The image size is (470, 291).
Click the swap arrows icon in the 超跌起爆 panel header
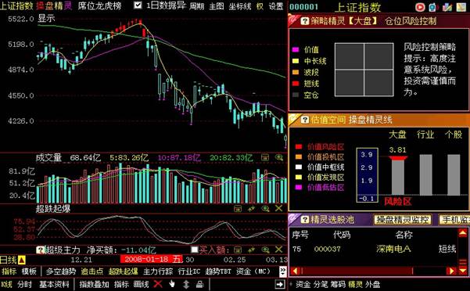point(251,209)
